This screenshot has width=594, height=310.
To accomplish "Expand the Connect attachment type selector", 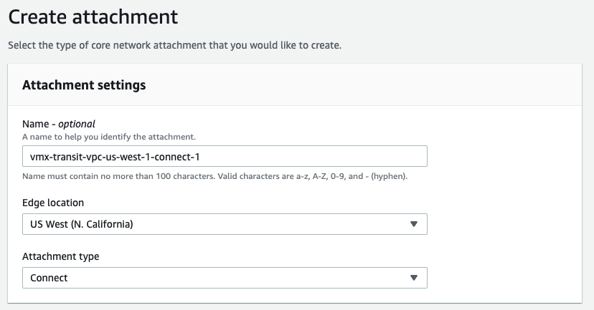I will [x=225, y=278].
